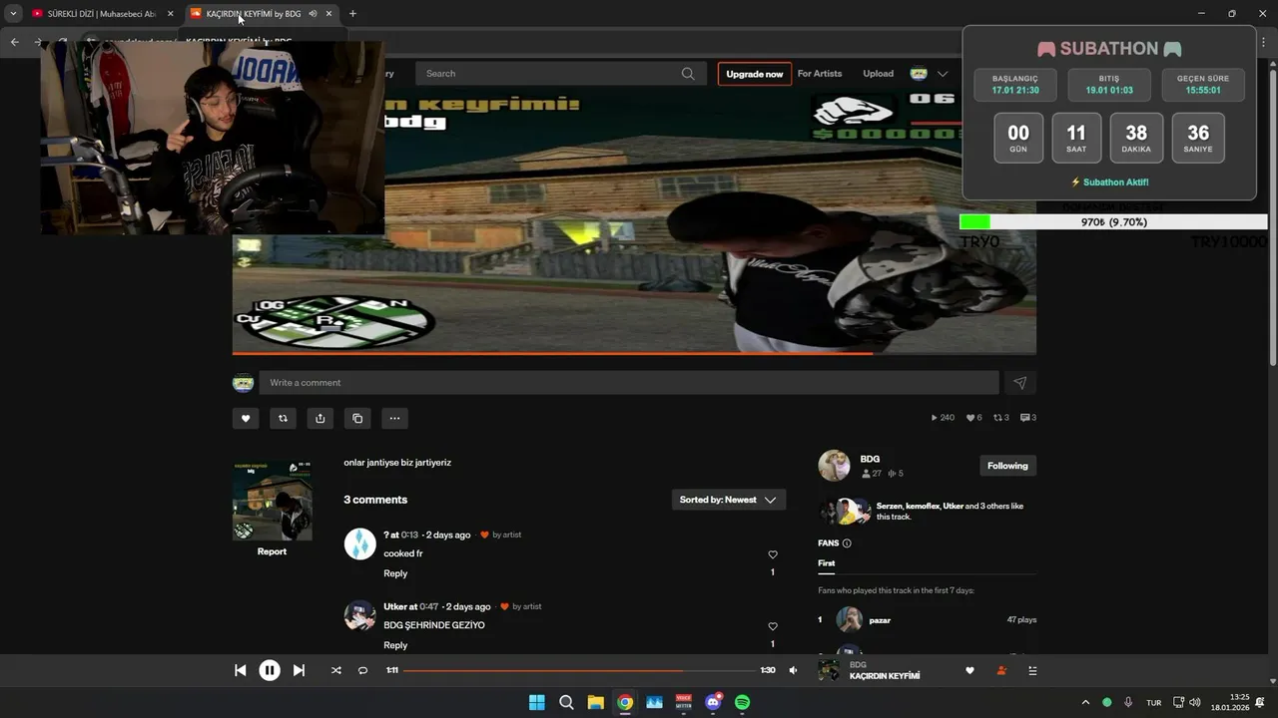
Task: Skip to next track in the bottom player
Action: click(x=299, y=670)
